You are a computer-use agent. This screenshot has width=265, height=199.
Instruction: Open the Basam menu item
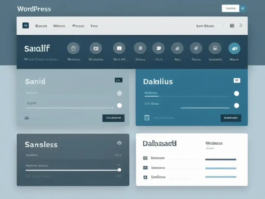[41, 26]
